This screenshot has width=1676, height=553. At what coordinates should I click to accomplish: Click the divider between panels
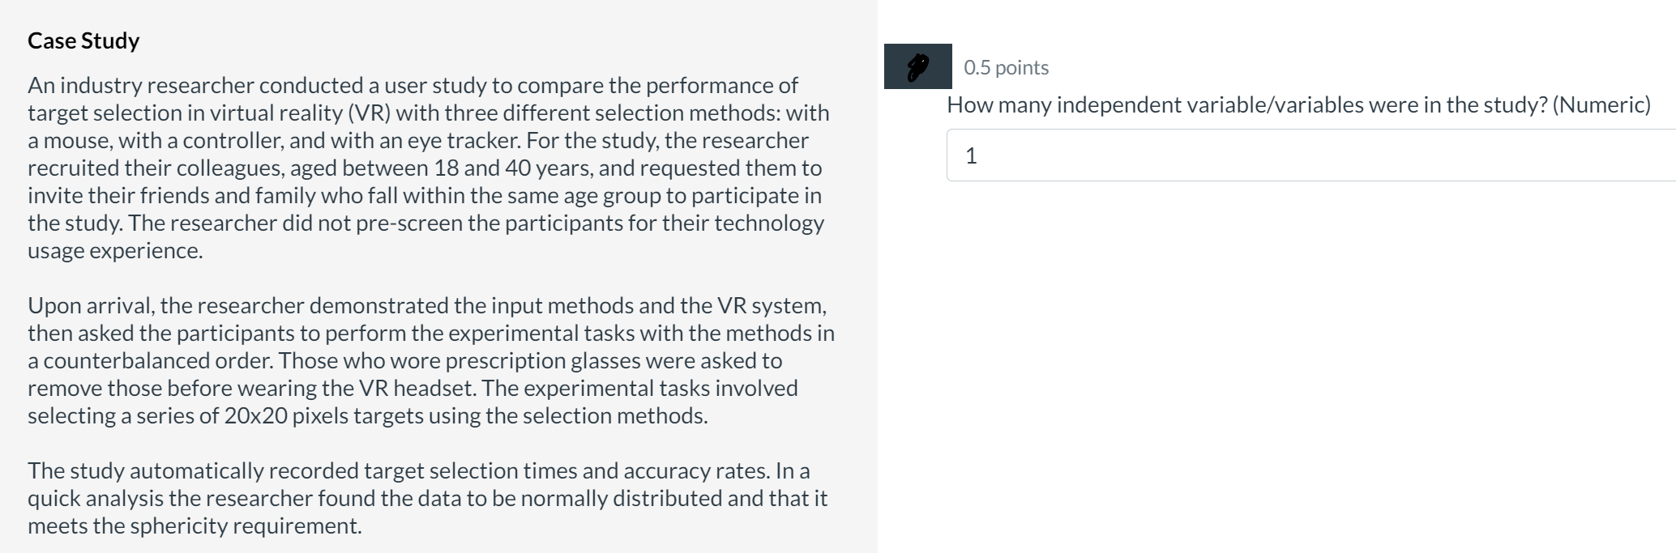coord(878,275)
